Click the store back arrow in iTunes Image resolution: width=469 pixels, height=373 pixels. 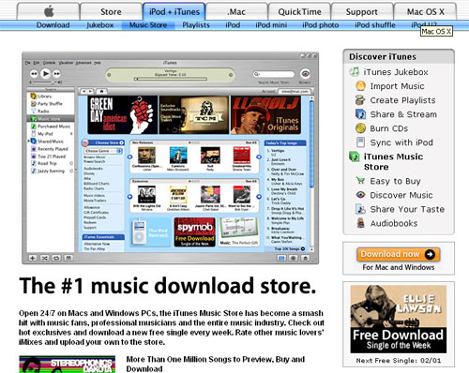tap(83, 91)
